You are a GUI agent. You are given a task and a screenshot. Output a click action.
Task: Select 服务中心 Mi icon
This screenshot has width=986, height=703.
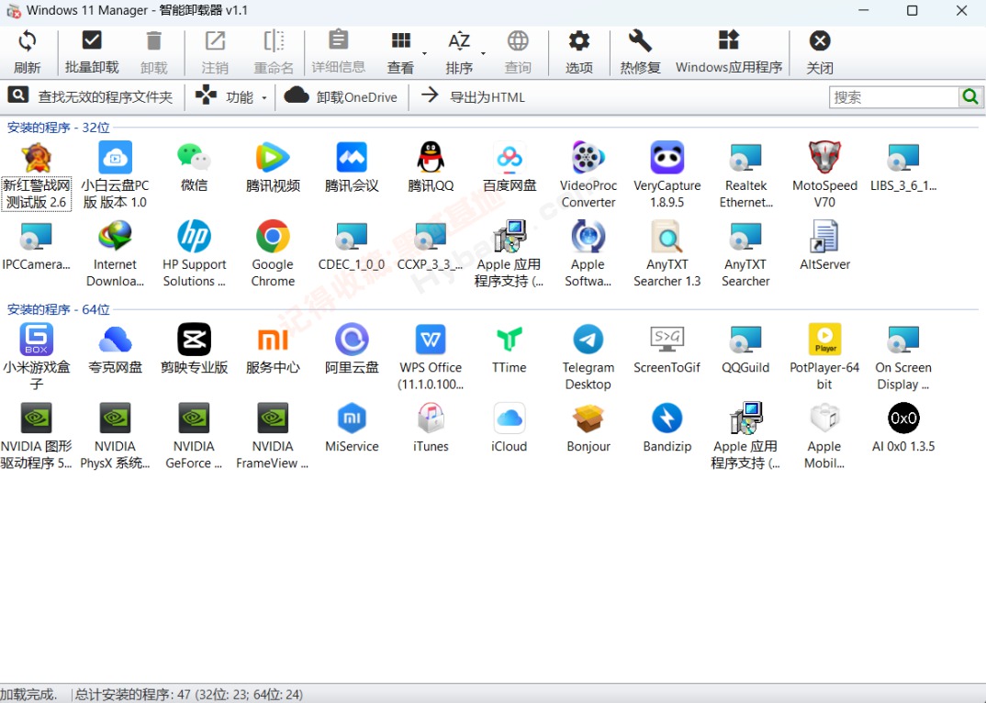[273, 340]
